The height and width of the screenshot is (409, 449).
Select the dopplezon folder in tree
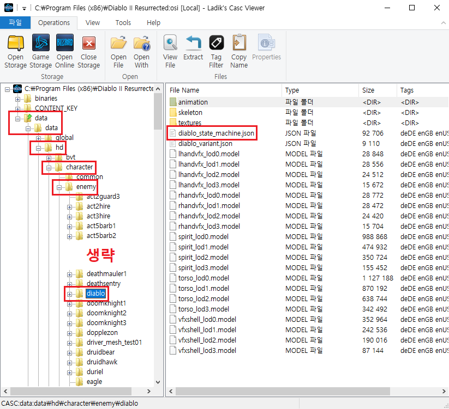[x=102, y=332]
